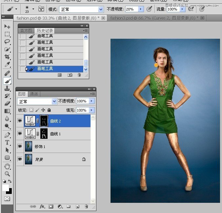Select the Clone Stamp tool

point(7,88)
